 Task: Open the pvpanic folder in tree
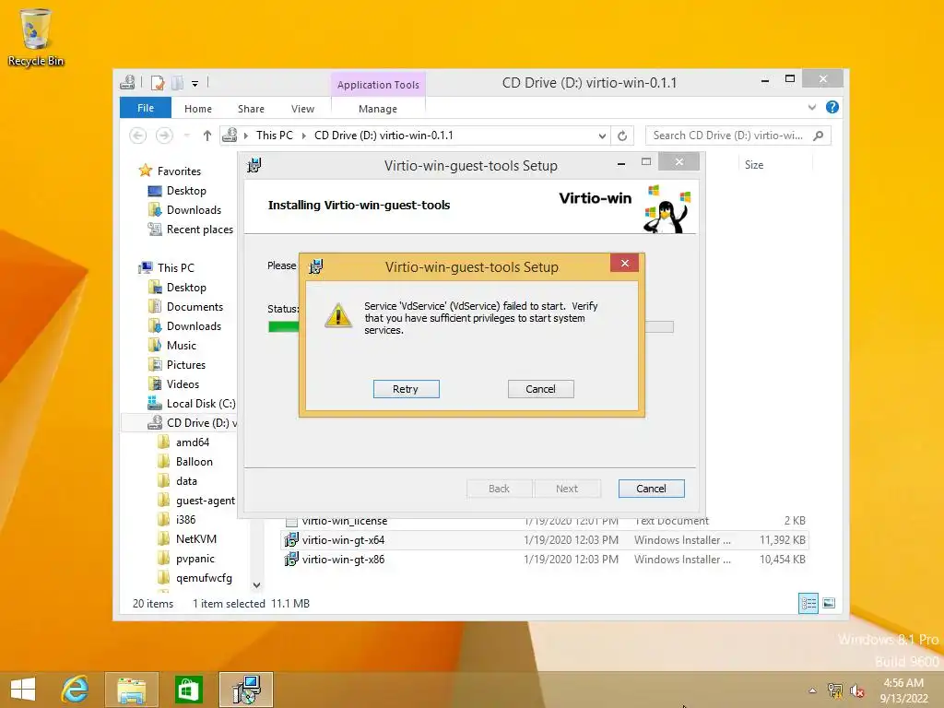[x=195, y=559]
